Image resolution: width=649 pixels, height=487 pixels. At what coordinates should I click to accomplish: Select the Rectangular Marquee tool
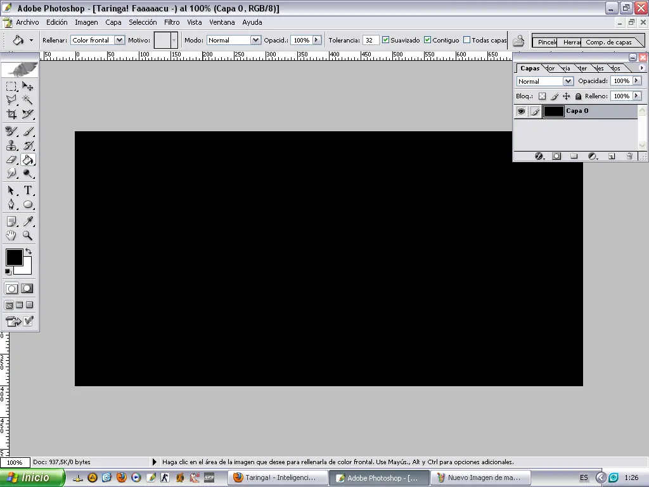point(11,86)
